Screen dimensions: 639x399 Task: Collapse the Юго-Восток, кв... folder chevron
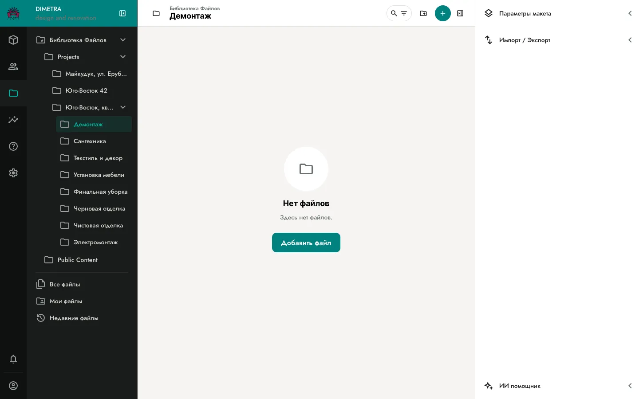[x=123, y=107]
